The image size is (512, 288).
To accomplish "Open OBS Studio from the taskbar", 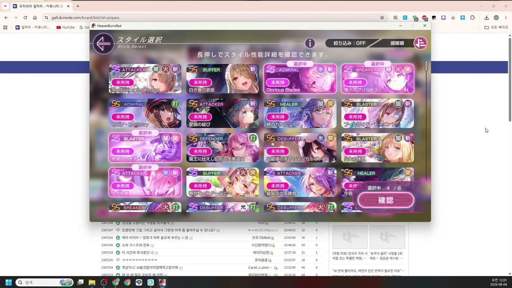I will (x=104, y=282).
